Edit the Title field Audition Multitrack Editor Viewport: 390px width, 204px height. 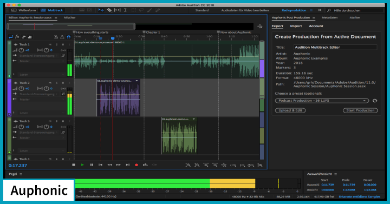click(x=335, y=47)
